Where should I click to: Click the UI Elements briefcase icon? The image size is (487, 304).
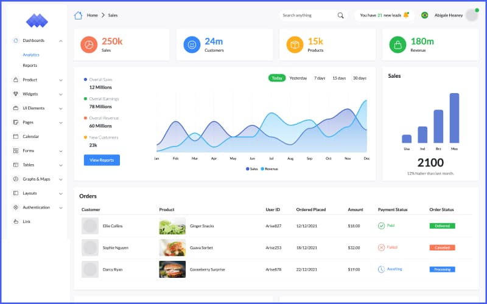pos(16,108)
